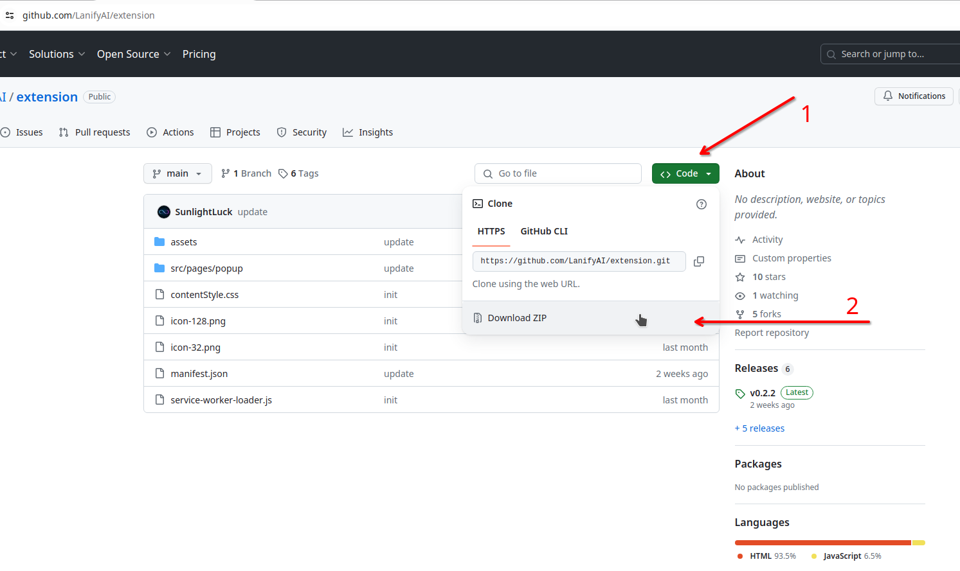Click the icon-128.png file icon
This screenshot has height=571, width=960.
click(x=159, y=321)
